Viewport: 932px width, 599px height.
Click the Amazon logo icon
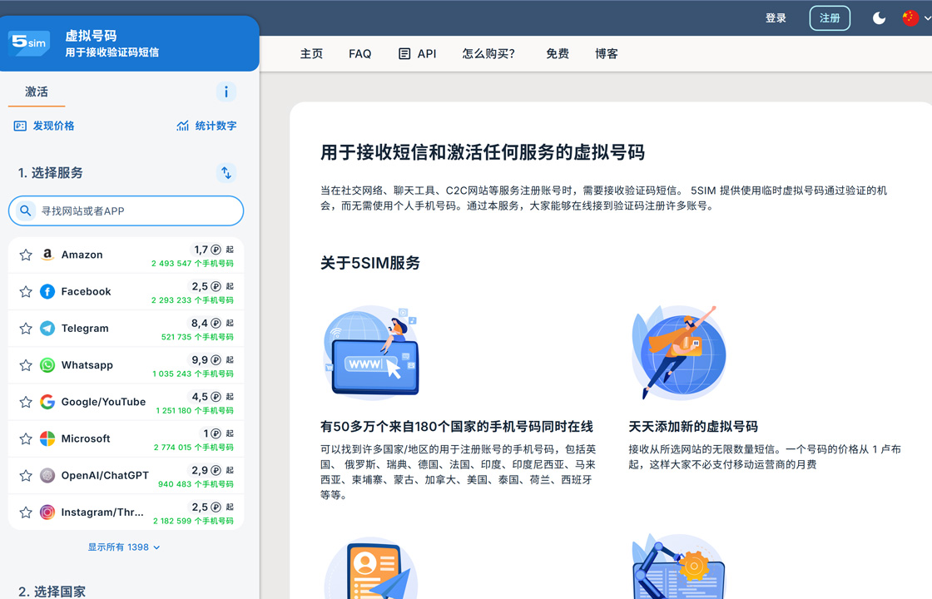point(47,255)
